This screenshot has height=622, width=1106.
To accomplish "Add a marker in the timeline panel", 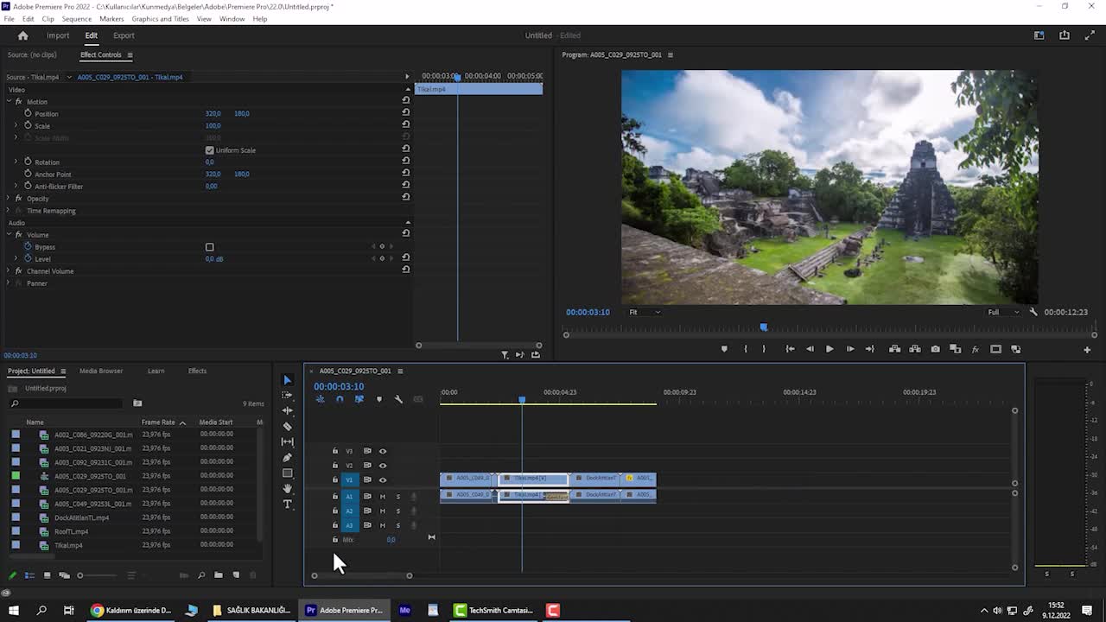I will coord(378,399).
